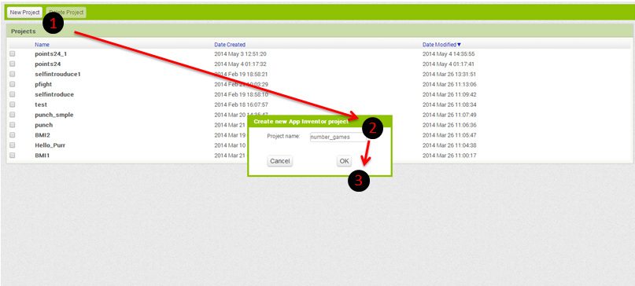
Task: Open the BMI2 project
Action: tap(42, 134)
